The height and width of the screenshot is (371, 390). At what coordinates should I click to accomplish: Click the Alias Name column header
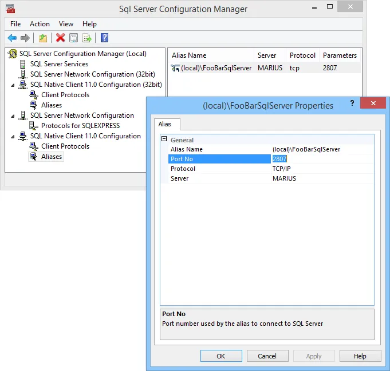pyautogui.click(x=211, y=55)
